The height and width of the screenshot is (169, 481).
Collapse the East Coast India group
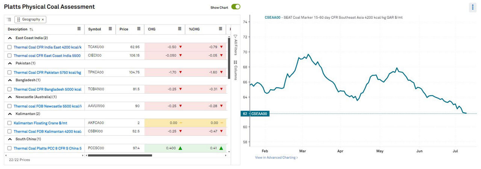point(10,38)
